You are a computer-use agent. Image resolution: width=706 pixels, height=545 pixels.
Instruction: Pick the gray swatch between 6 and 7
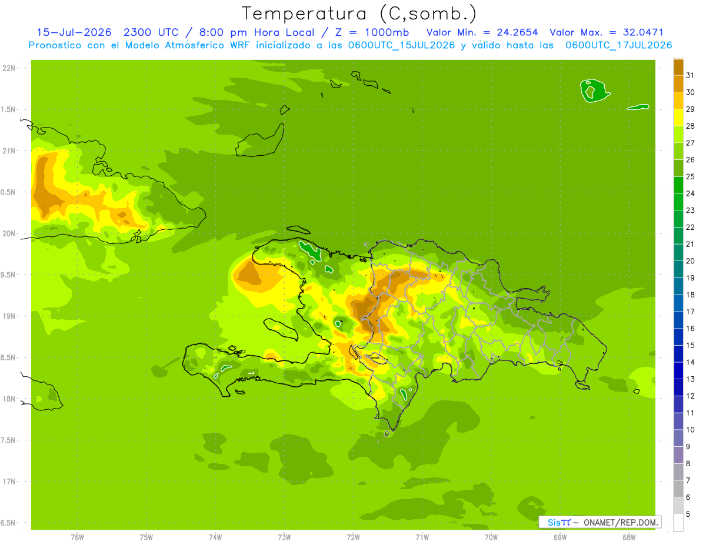[678, 489]
